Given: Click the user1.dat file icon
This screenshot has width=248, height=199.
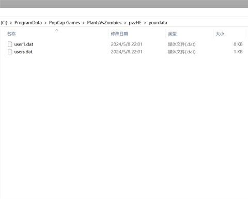Looking at the screenshot, I should [x=10, y=44].
